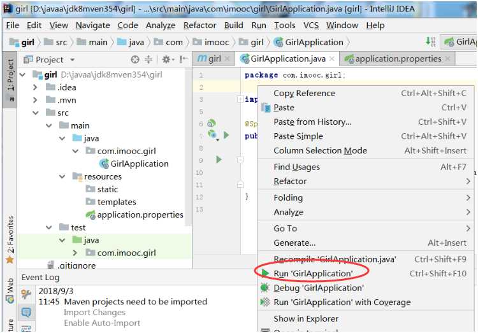The width and height of the screenshot is (478, 333).
Task: Toggle the code fold marker on line 11
Action: click(x=240, y=184)
